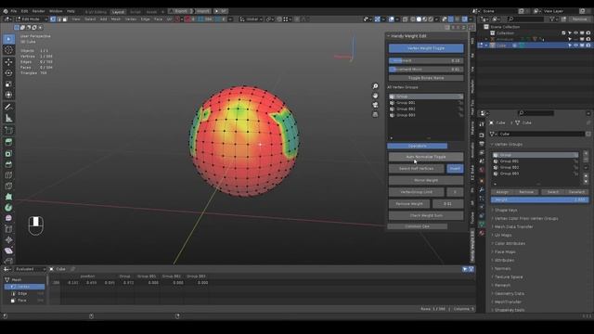This screenshot has width=594, height=334.
Task: Select Group 001 in All Vertex Groups list
Action: tap(426, 103)
